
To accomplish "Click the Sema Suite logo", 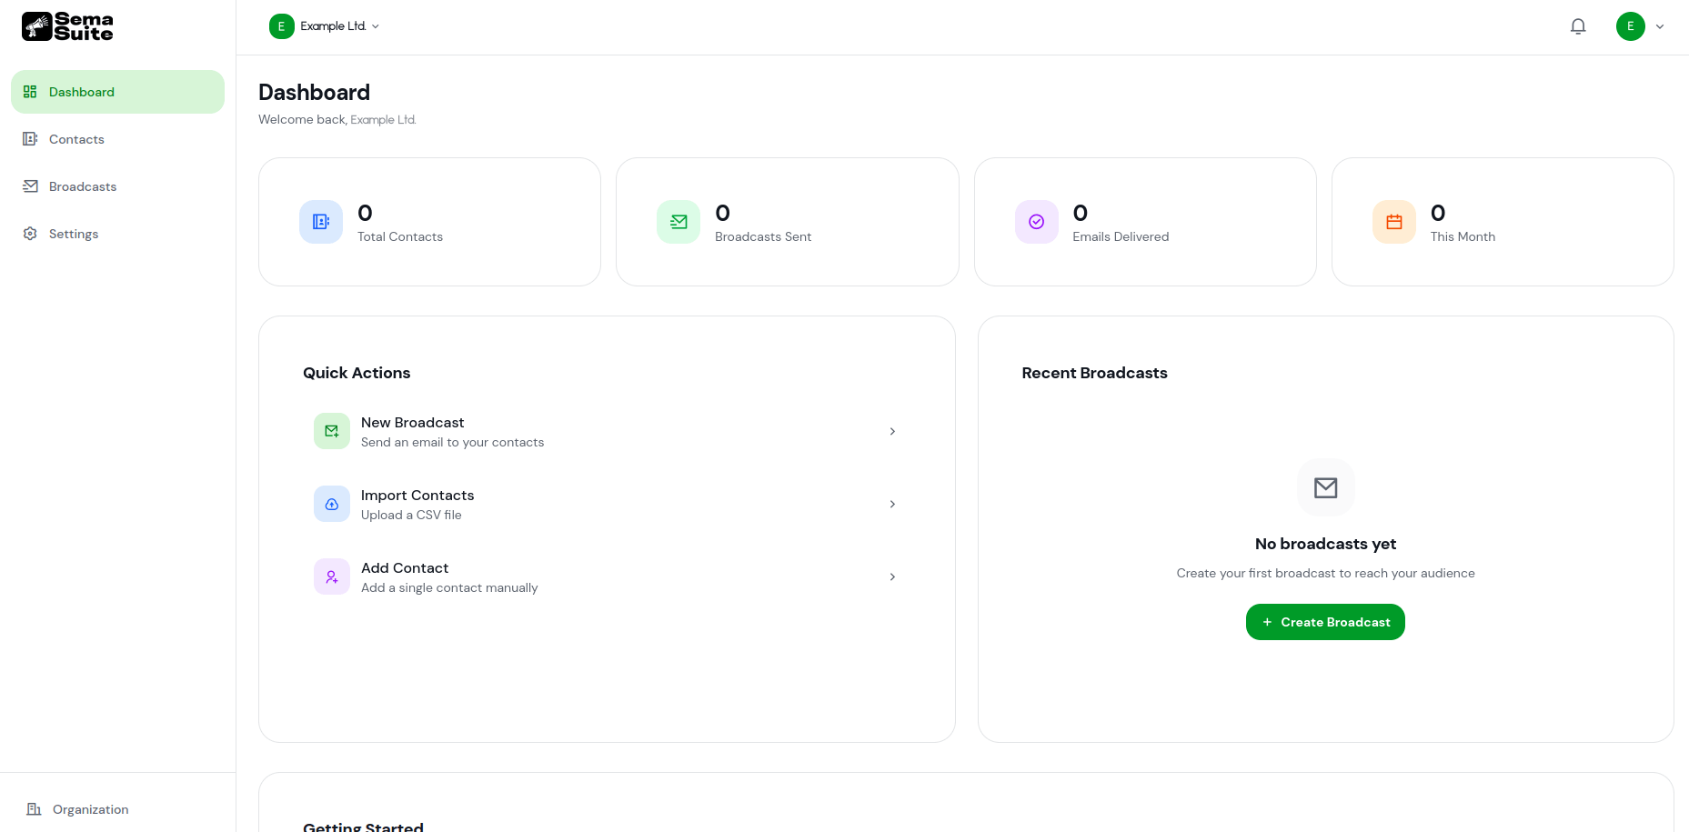I will pyautogui.click(x=66, y=26).
